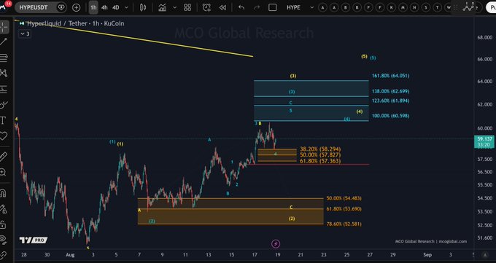Toggle hide all drawings eye
The height and width of the screenshot is (263, 496).
tap(3, 239)
